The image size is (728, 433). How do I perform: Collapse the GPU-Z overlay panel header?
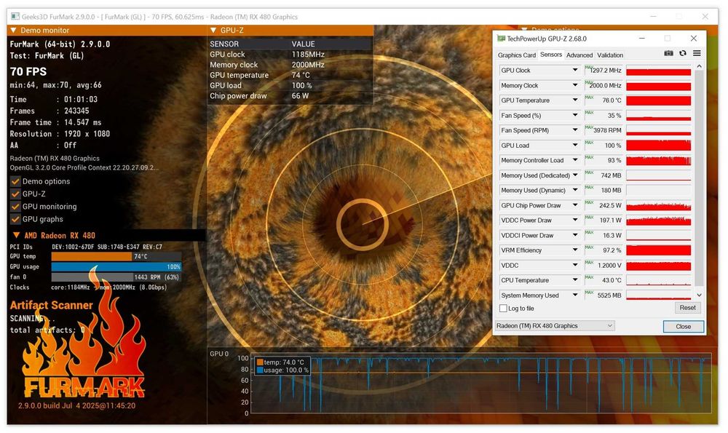coord(213,31)
